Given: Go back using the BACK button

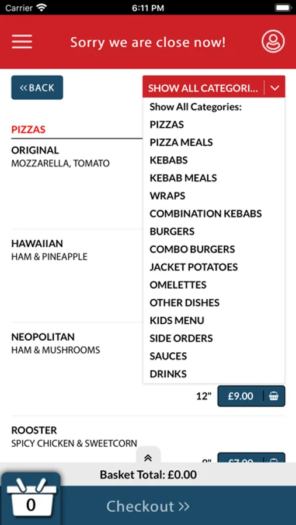Looking at the screenshot, I should 37,87.
